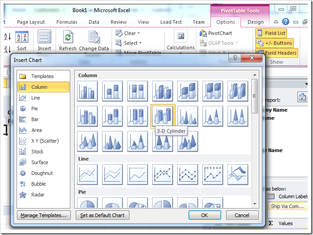Open the Clear dropdown in the ribbon

128,33
